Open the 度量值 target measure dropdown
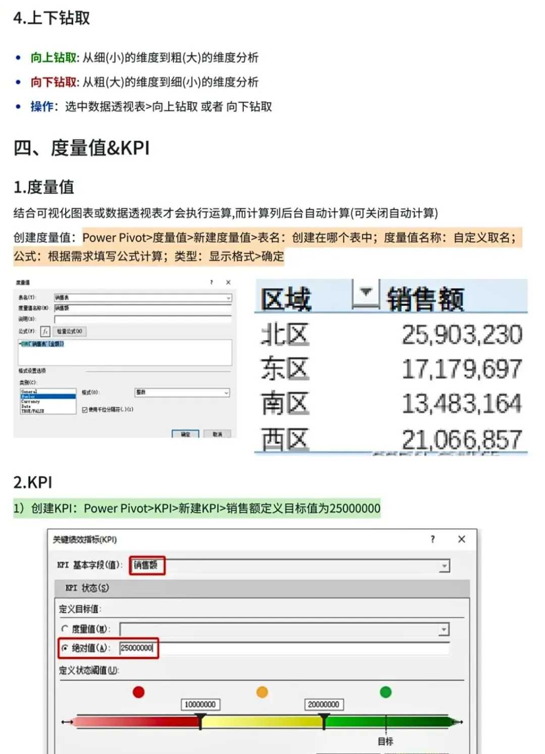Image resolution: width=545 pixels, height=754 pixels. 444,629
